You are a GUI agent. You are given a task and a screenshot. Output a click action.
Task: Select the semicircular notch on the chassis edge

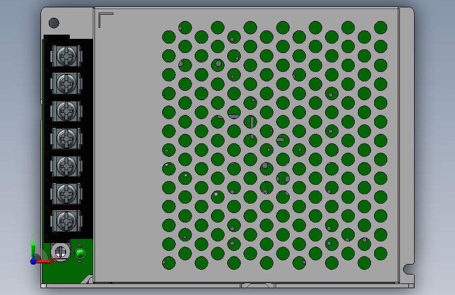409,269
